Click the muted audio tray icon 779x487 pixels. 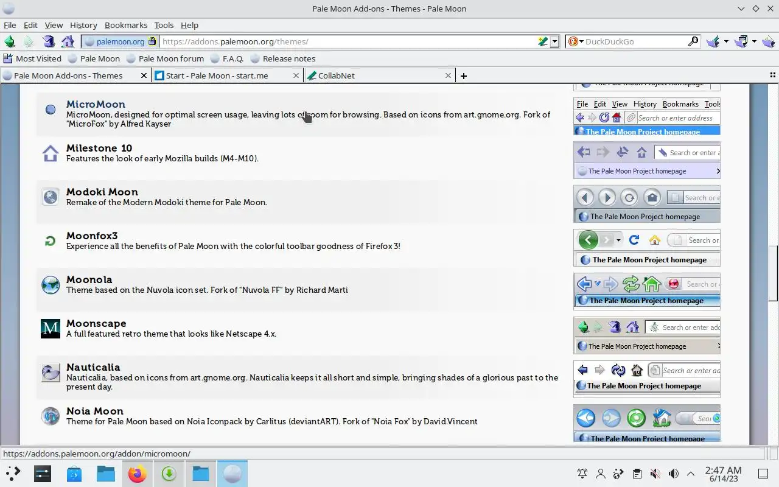click(655, 474)
